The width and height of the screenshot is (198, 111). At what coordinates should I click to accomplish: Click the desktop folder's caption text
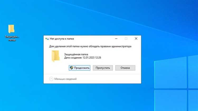[x=12, y=38]
